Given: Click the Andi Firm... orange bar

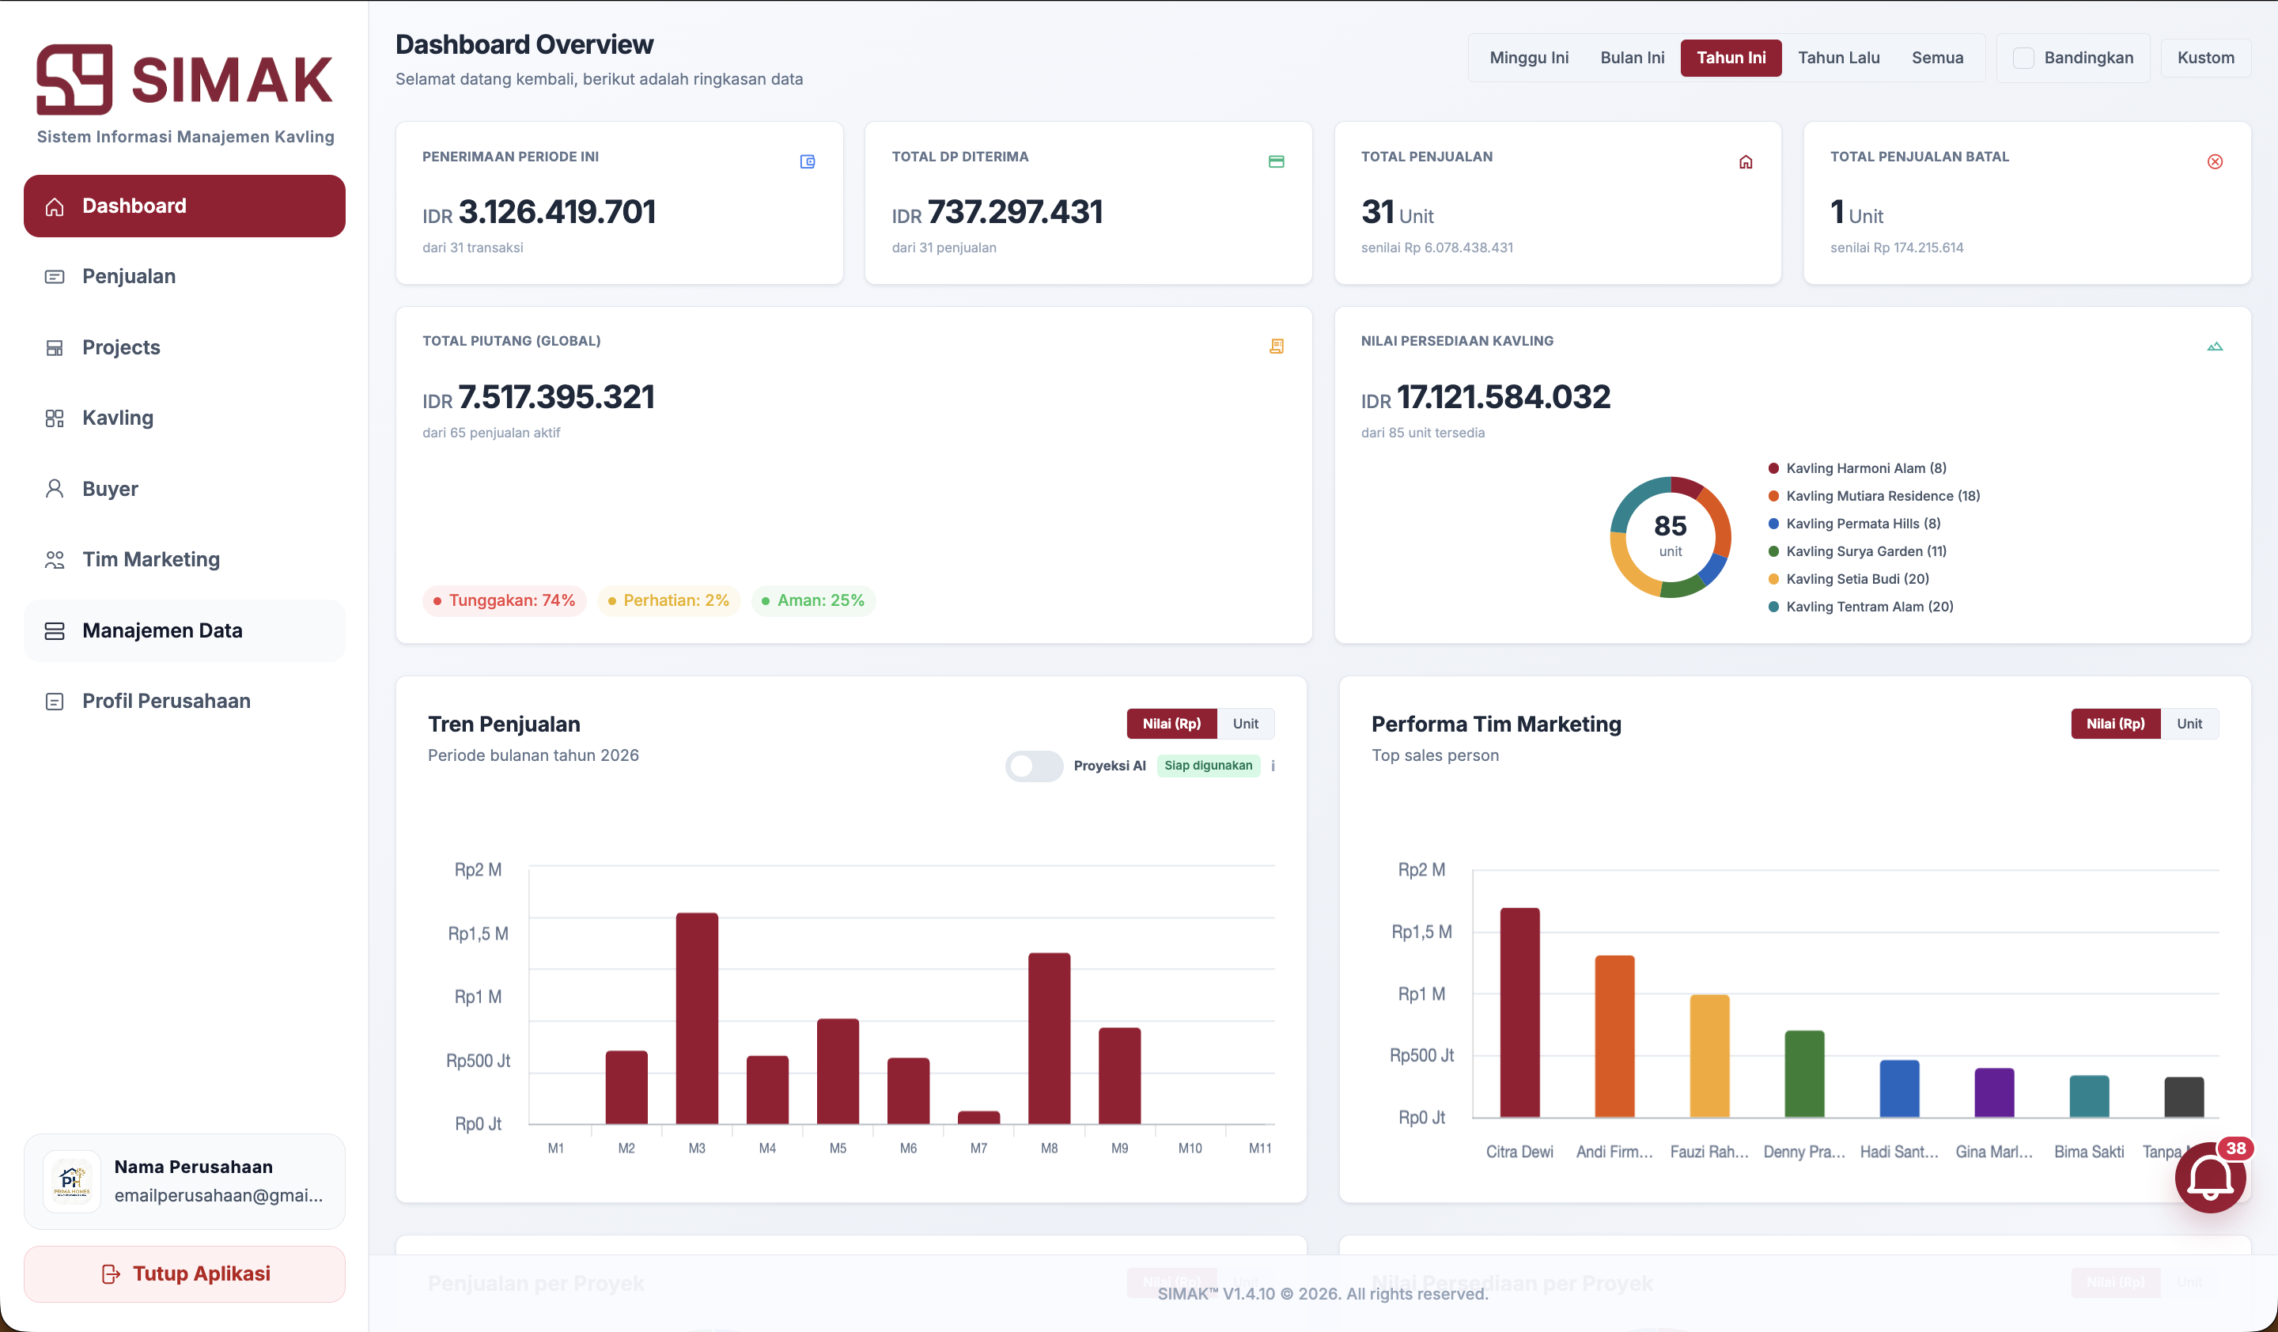Looking at the screenshot, I should click(1614, 1036).
